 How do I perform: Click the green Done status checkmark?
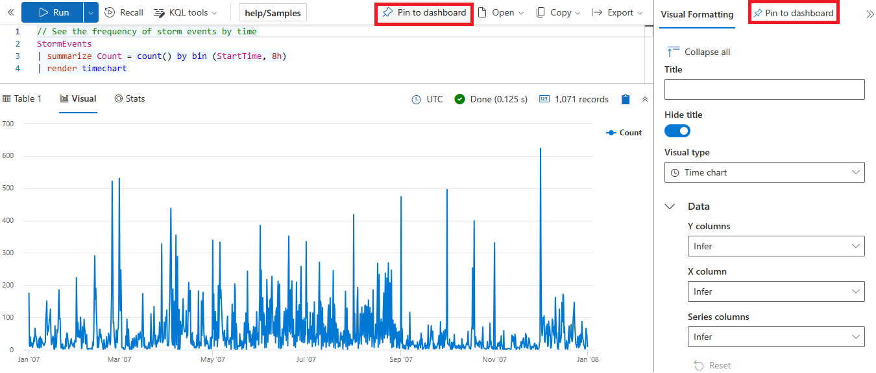click(460, 99)
